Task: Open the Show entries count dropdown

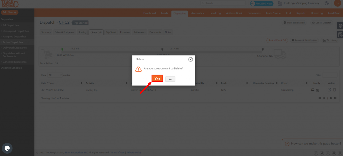Action: 55,75
